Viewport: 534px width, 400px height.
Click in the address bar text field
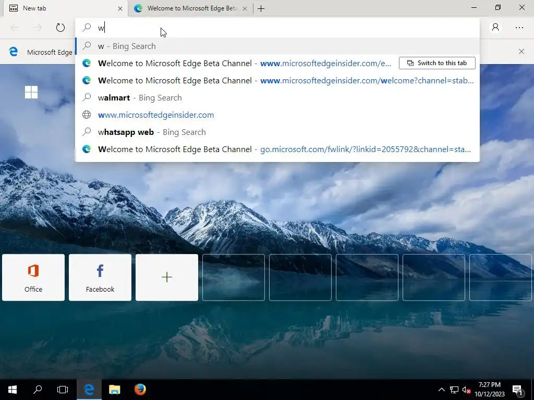(x=277, y=28)
